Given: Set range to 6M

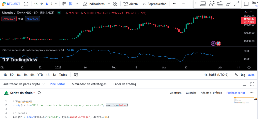Looking at the screenshot, I should tap(33, 75).
